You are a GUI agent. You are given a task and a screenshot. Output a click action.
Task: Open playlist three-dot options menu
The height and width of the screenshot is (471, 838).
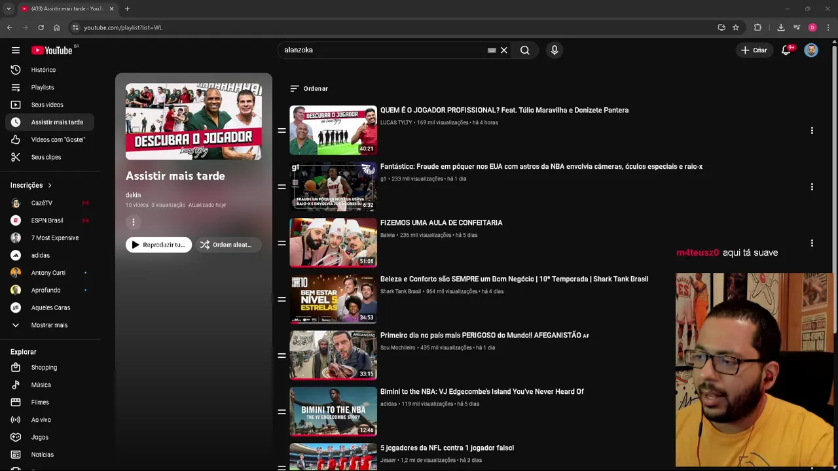(x=134, y=222)
